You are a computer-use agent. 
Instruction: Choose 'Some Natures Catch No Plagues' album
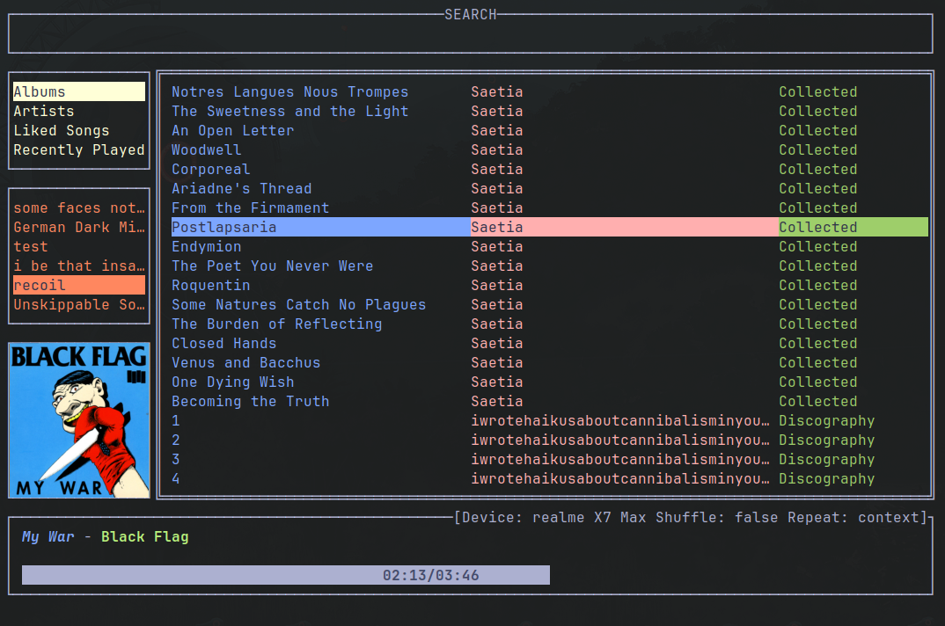click(298, 305)
